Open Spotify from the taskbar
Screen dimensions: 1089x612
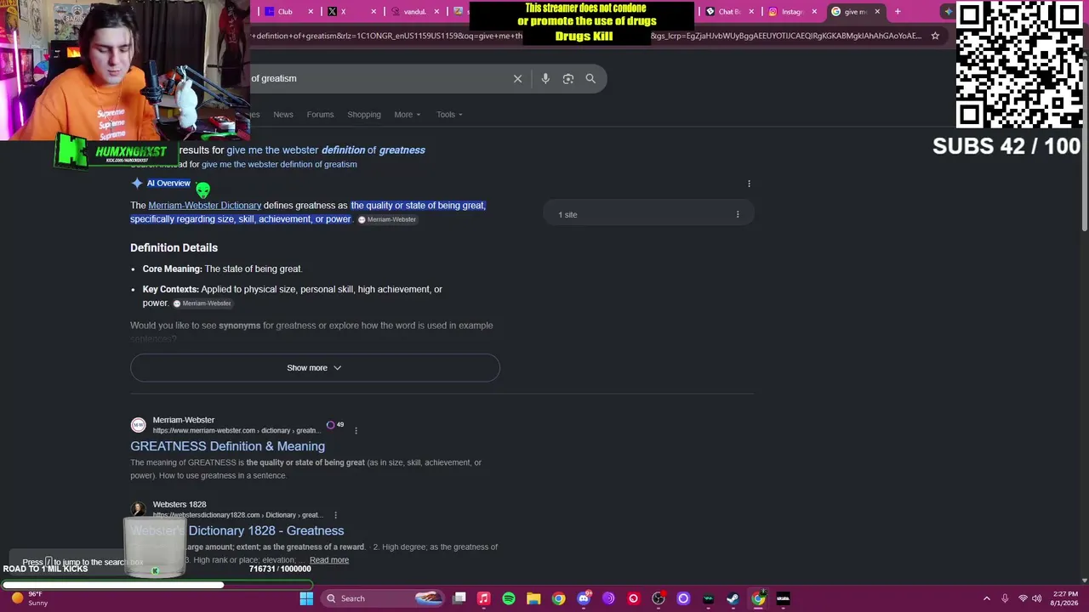click(x=509, y=598)
